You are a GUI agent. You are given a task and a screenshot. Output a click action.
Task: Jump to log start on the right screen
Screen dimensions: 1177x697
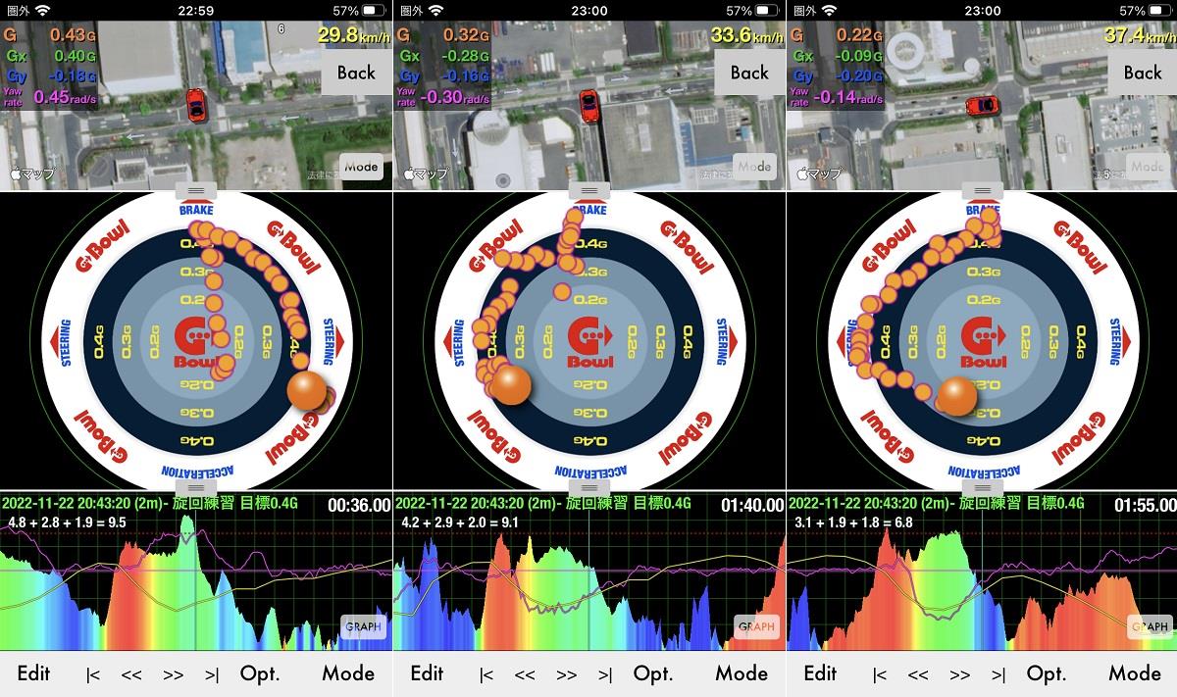880,674
